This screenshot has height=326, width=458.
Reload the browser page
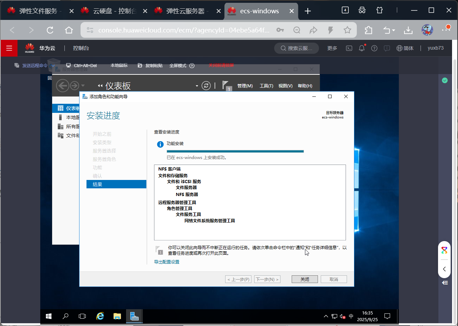50,30
